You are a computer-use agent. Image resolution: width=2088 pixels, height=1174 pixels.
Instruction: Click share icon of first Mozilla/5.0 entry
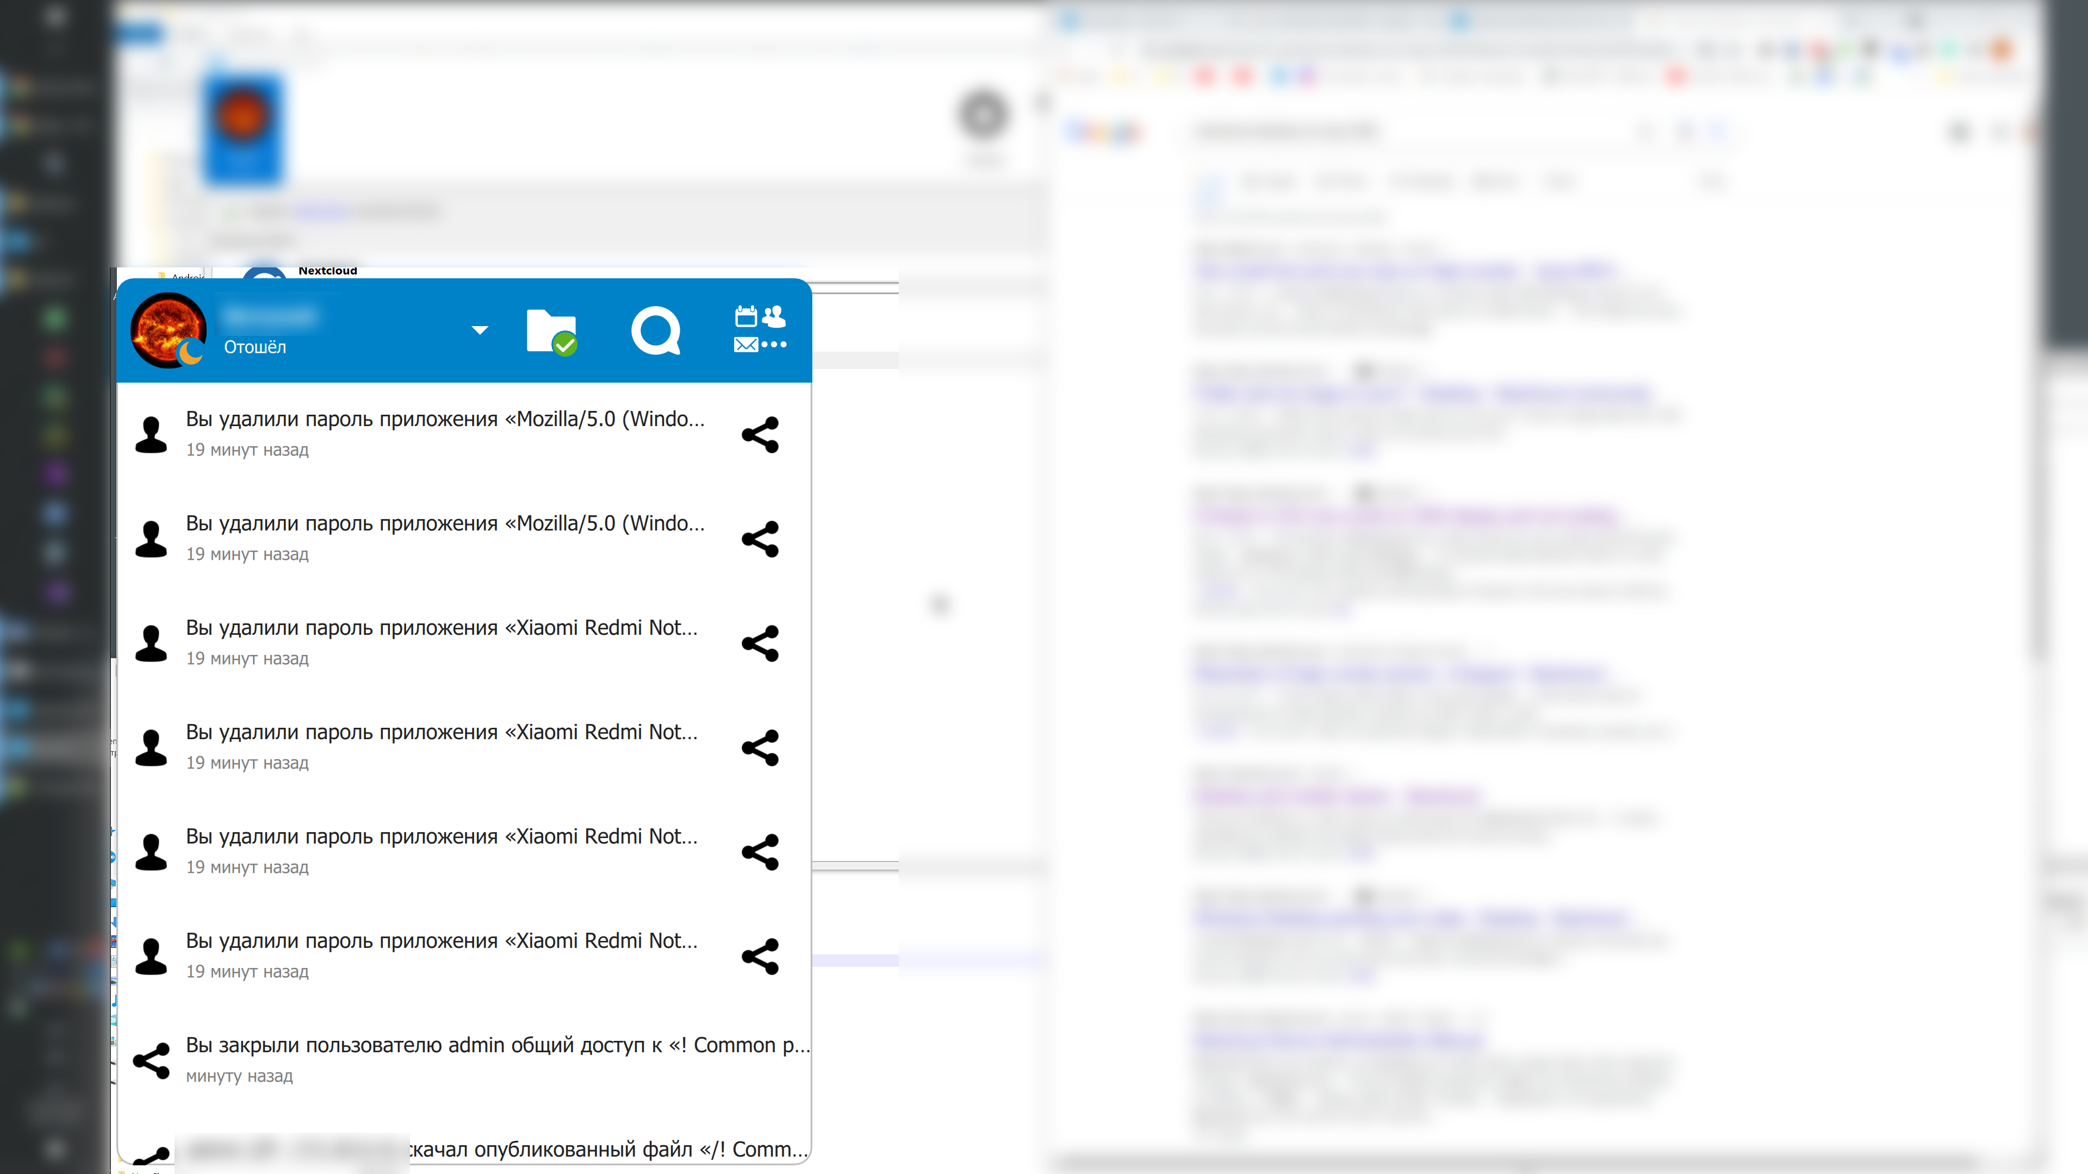[760, 434]
